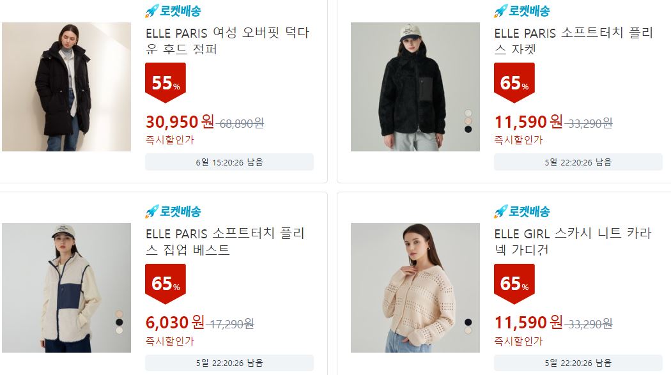
Task: Open cream fleece vest product image
Action: point(66,287)
